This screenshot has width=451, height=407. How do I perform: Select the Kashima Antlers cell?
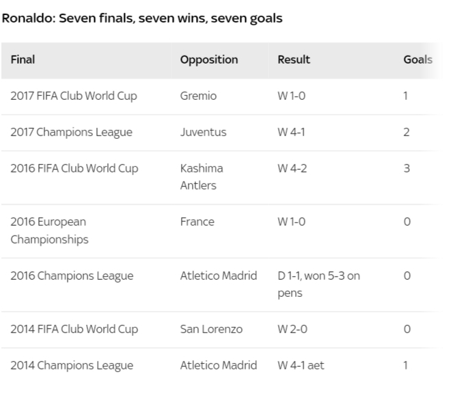tap(202, 177)
